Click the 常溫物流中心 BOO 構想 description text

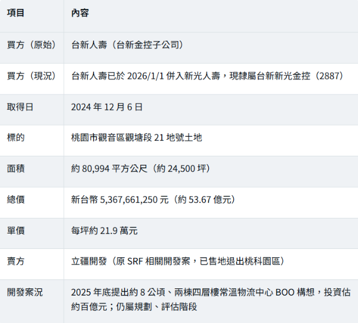[211, 300]
